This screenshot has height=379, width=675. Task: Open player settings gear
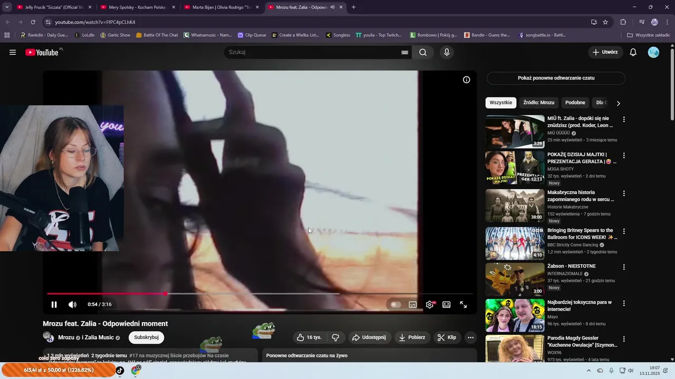pos(430,304)
